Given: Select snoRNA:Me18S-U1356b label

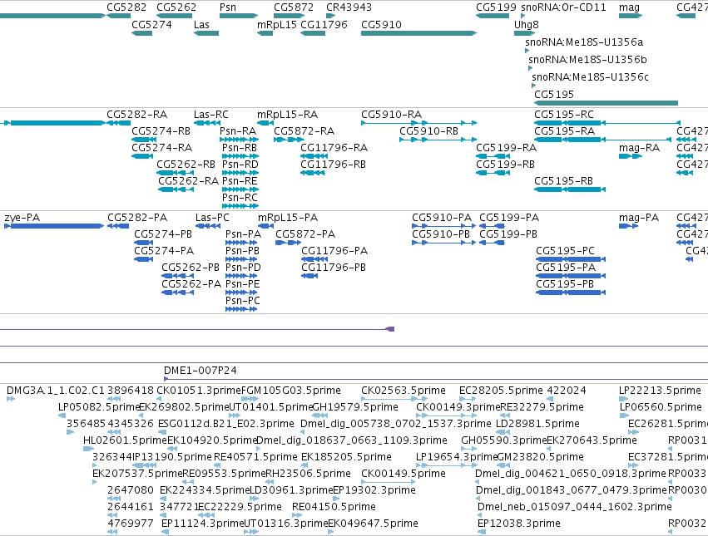Looking at the screenshot, I should tap(587, 60).
